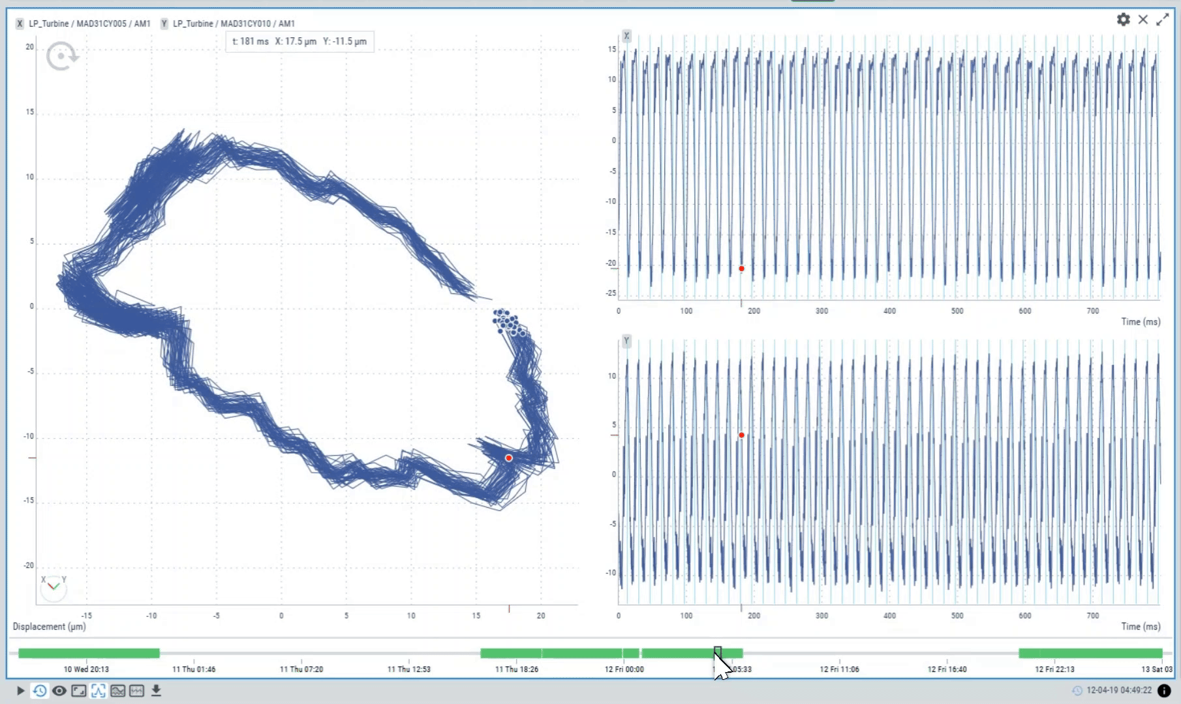Viewport: 1181px width, 704px height.
Task: Click the timeline at 11 Thu 18:26
Action: 517,654
